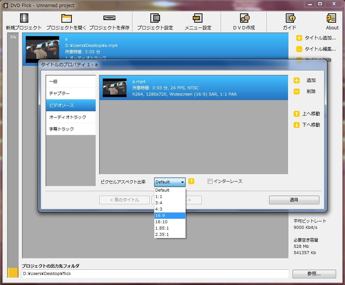Click the yellow question mark help icon
The height and width of the screenshot is (285, 345).
point(191,181)
